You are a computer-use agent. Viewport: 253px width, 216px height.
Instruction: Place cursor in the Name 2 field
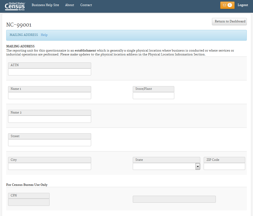tap(50, 119)
